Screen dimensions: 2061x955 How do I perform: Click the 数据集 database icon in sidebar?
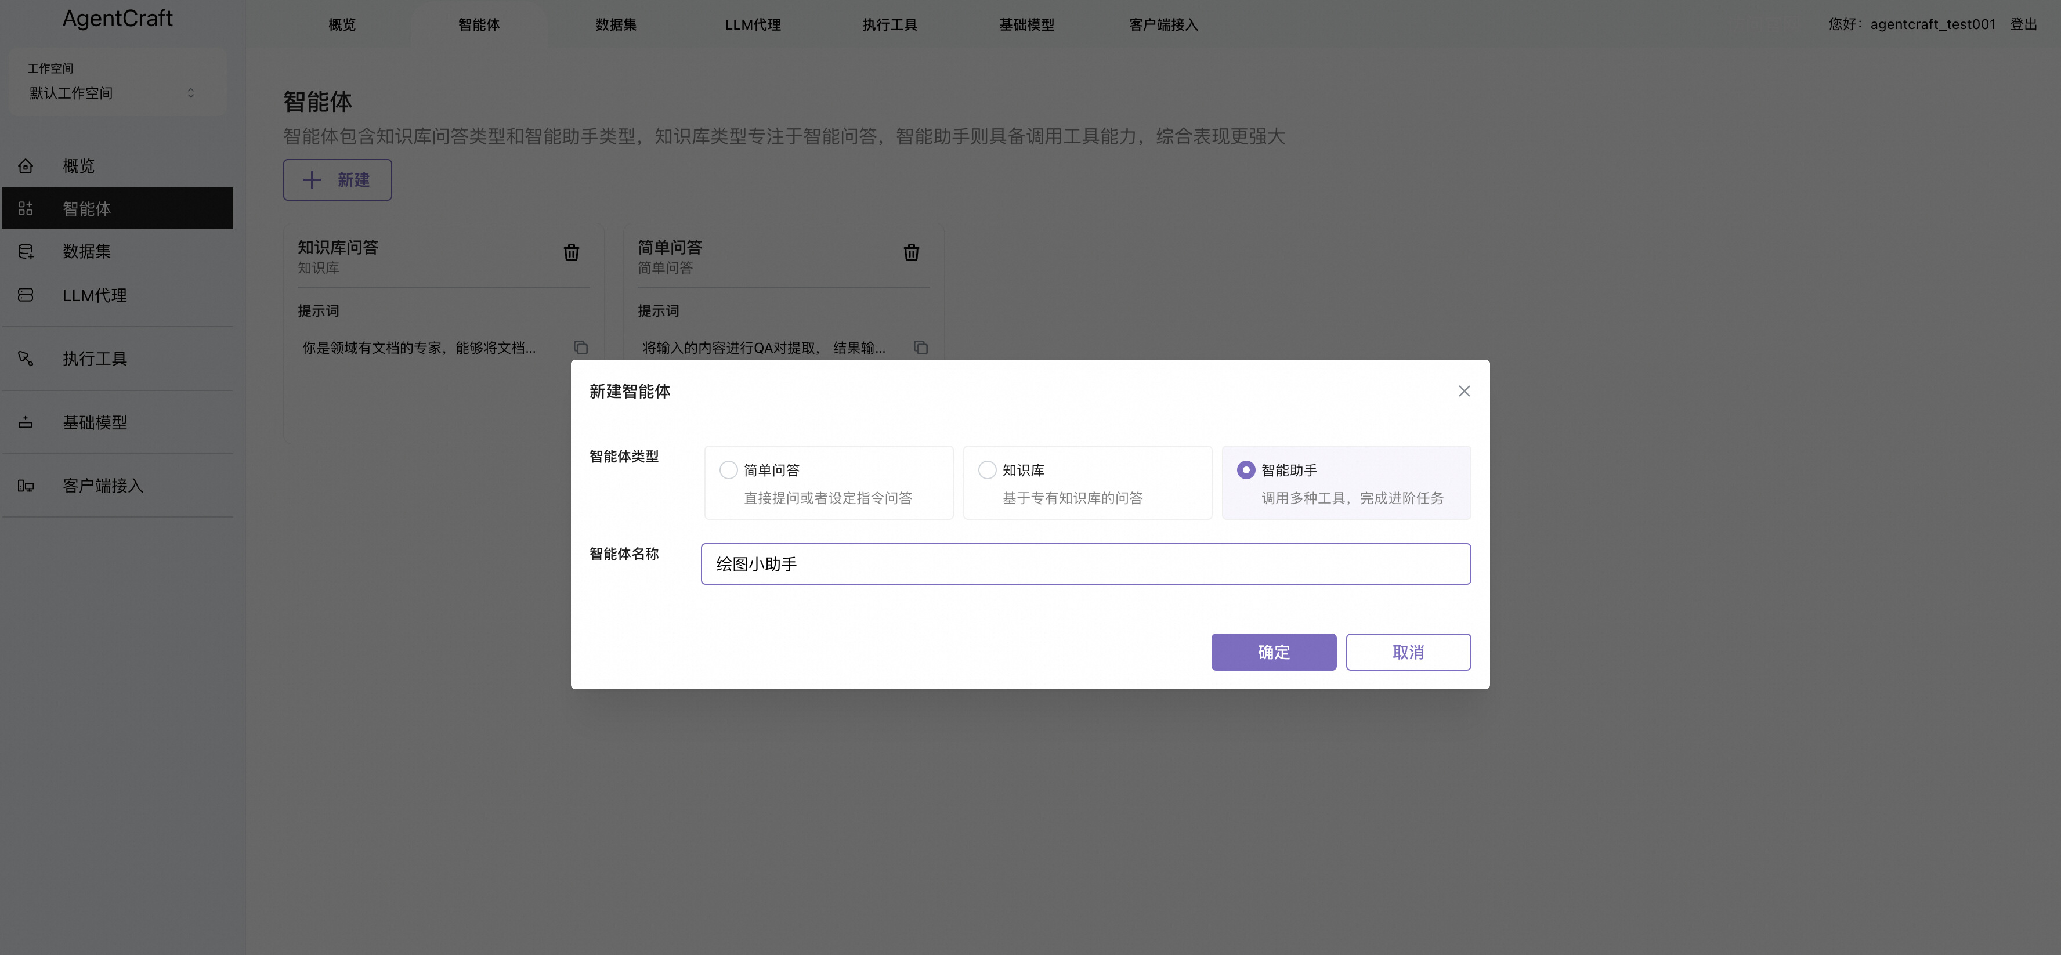point(26,251)
